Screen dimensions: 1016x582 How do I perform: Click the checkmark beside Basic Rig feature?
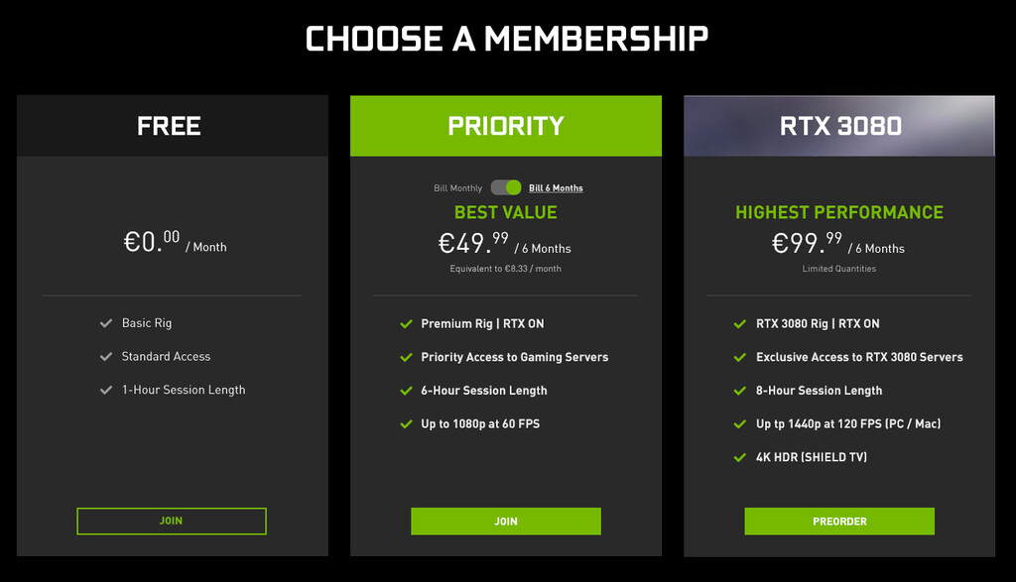(x=106, y=322)
